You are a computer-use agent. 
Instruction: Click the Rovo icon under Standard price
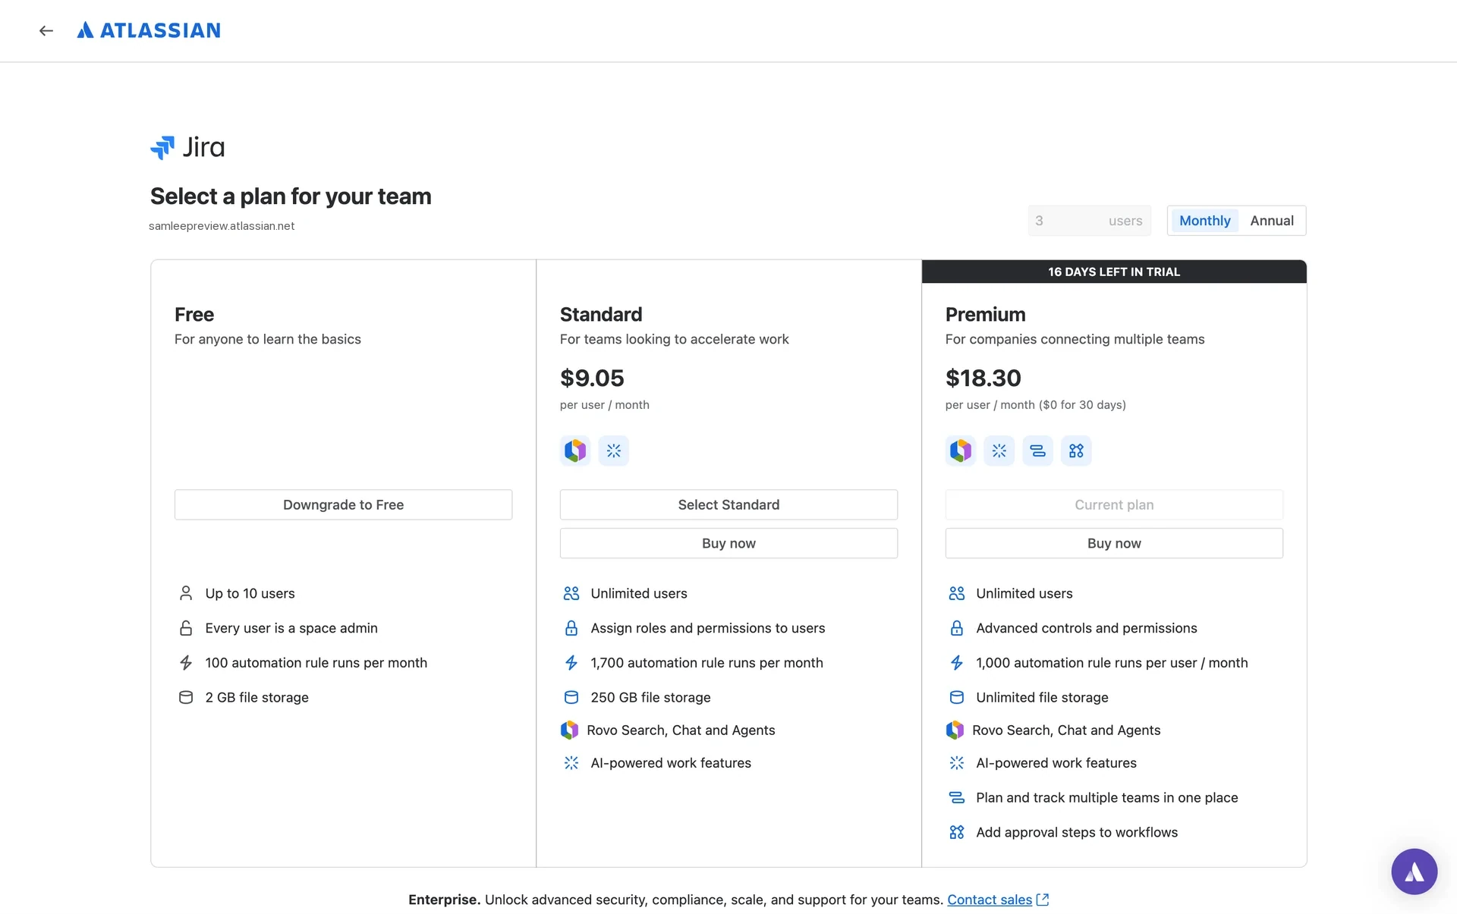pos(575,451)
